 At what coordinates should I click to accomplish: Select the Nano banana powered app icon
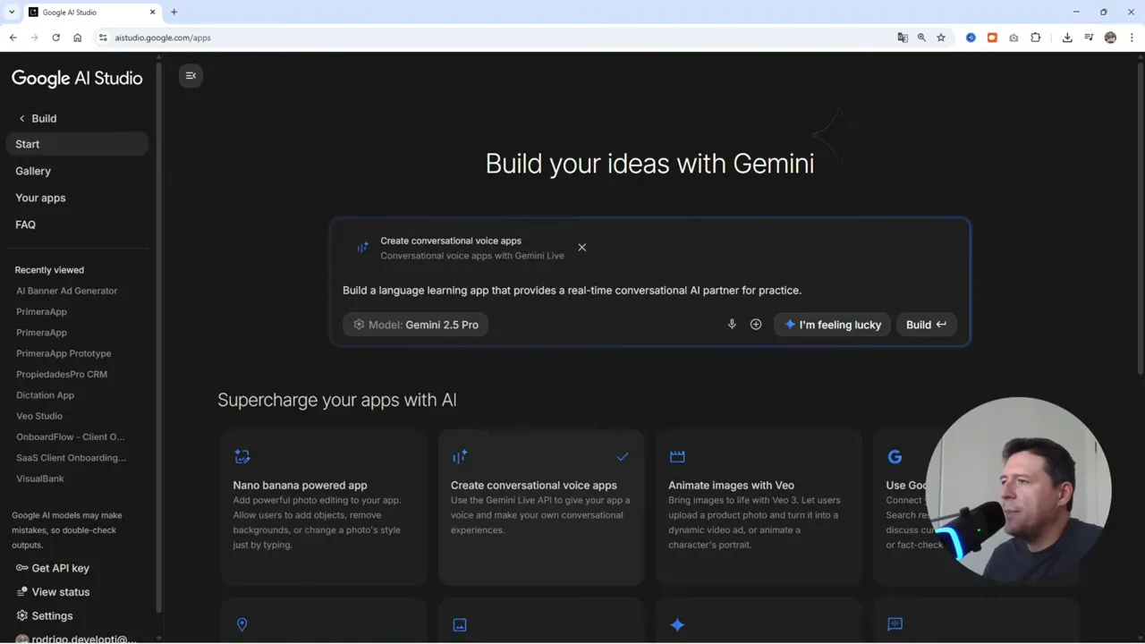pyautogui.click(x=242, y=456)
